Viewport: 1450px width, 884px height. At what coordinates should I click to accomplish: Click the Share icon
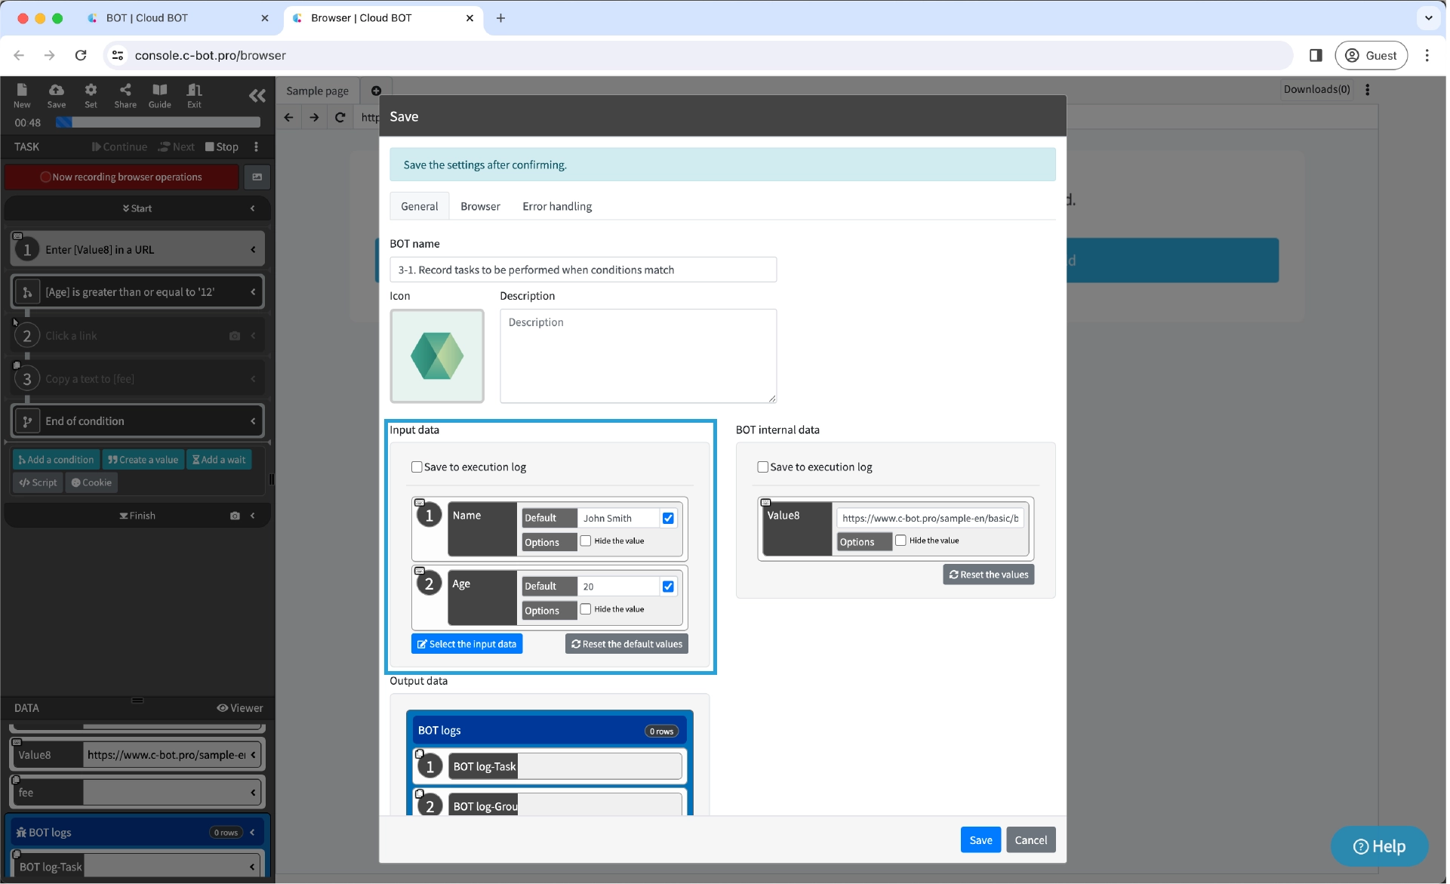(x=125, y=95)
